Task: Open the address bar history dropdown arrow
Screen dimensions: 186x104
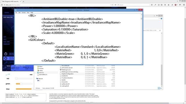Action: point(110,5)
